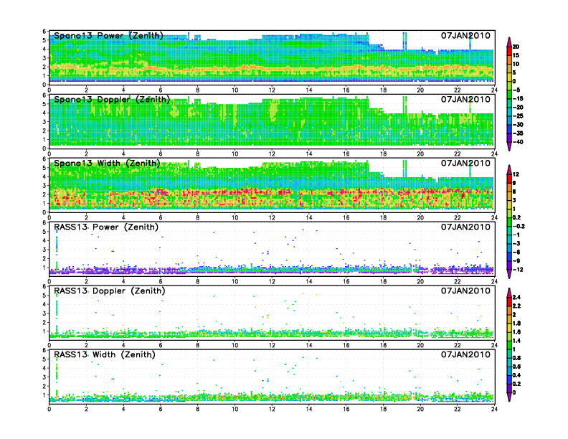Viewport: 568px width, 439px height.
Task: Click the "RASS13 Width (Zenith)" panel title
Action: tap(105, 354)
